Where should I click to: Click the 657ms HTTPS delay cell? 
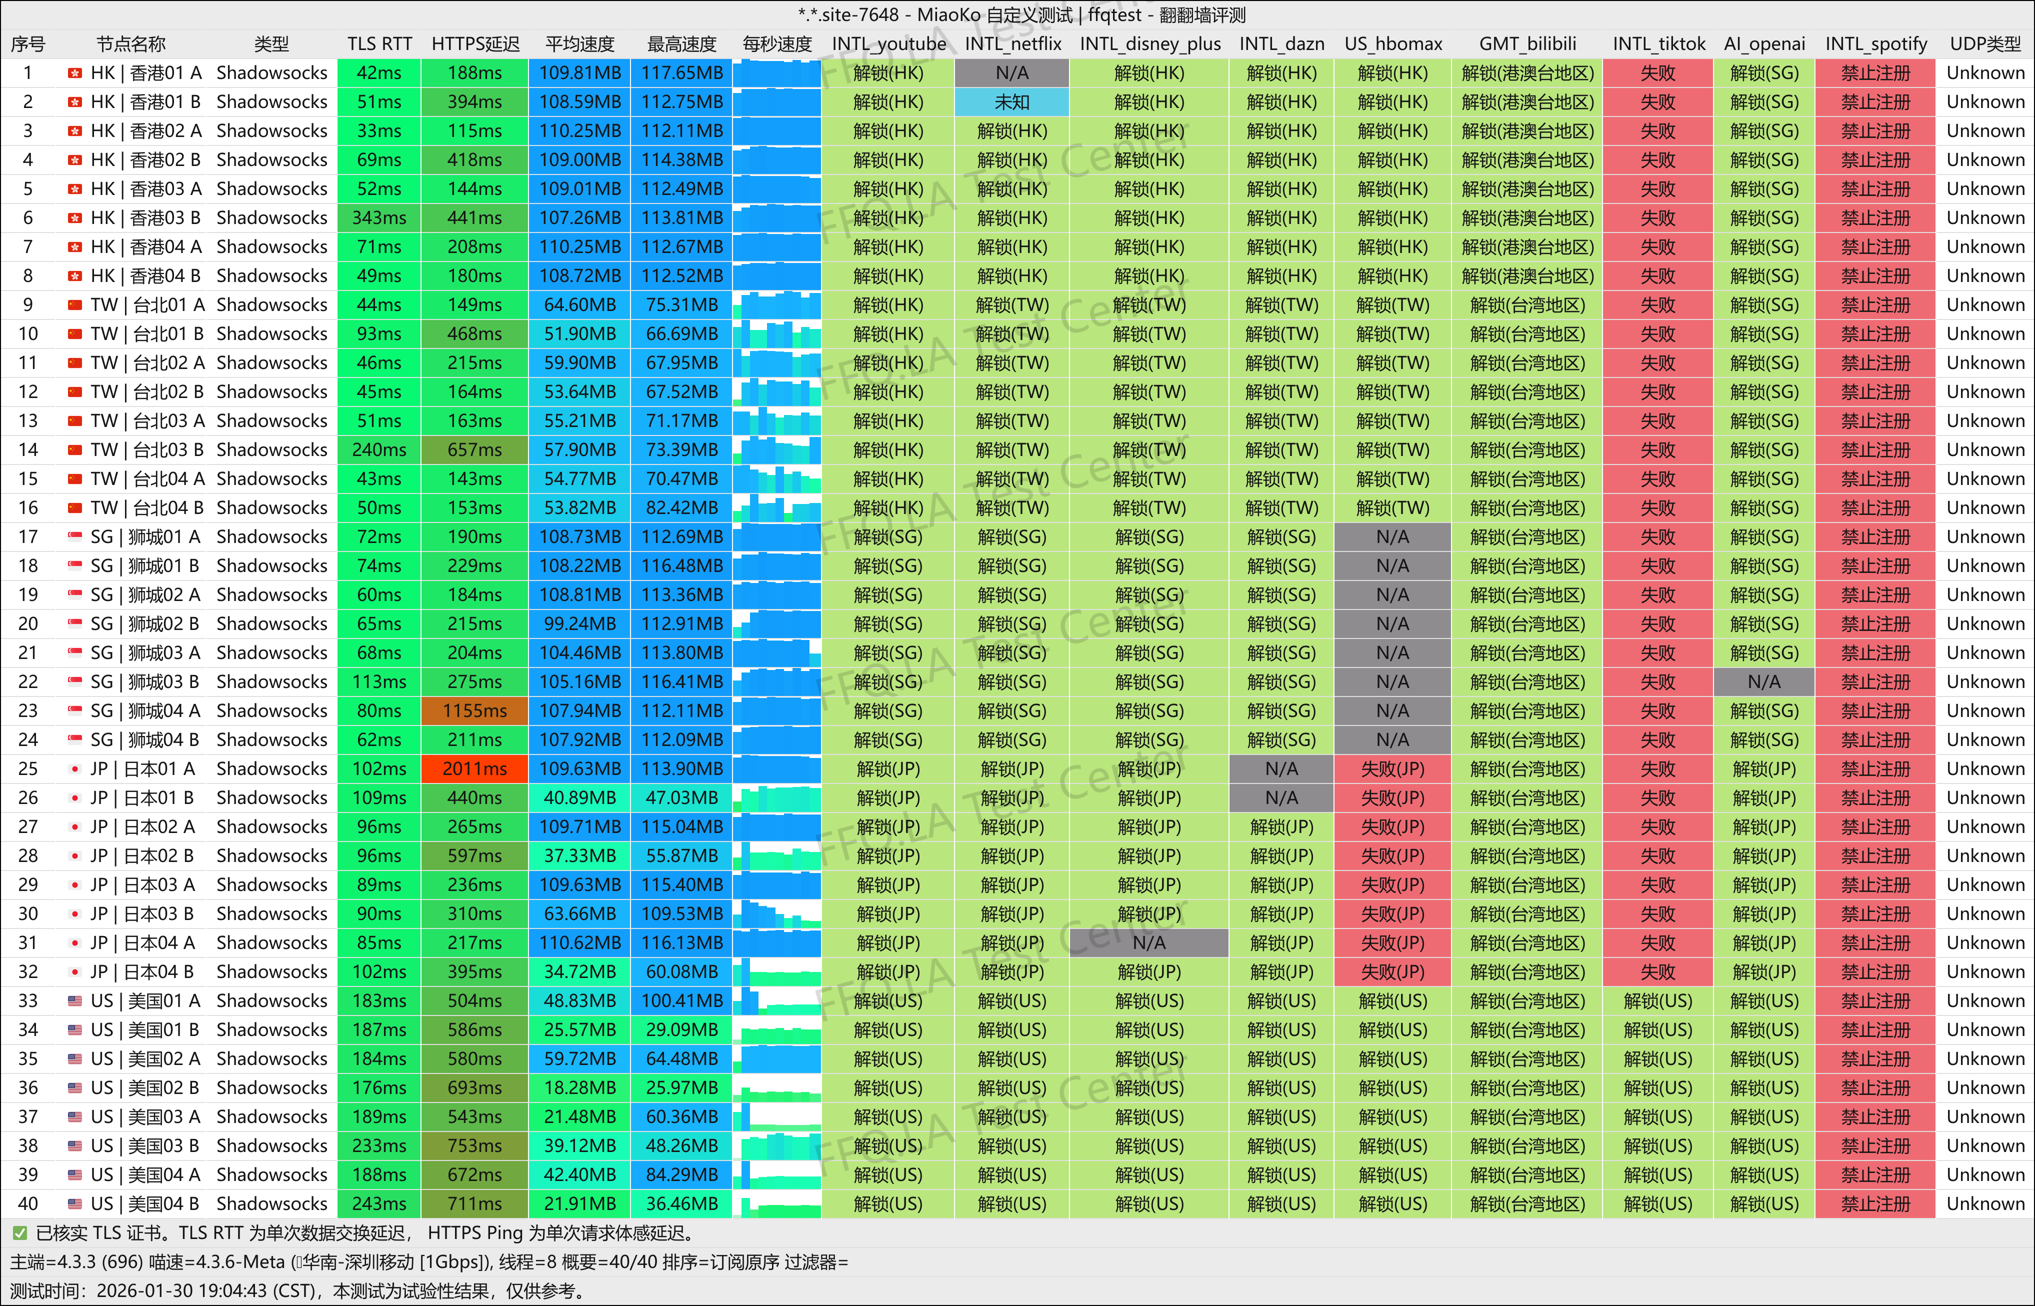[x=475, y=450]
